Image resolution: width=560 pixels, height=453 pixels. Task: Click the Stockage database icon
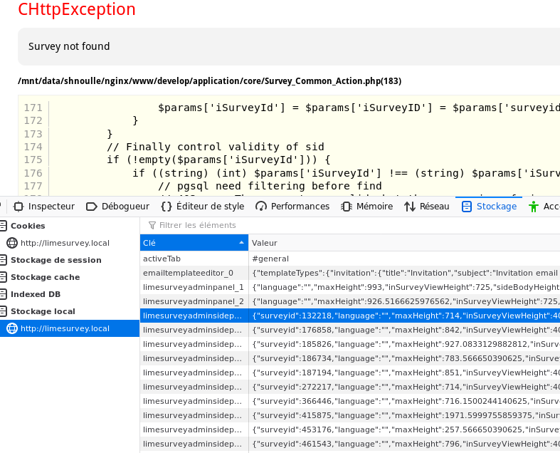click(467, 207)
